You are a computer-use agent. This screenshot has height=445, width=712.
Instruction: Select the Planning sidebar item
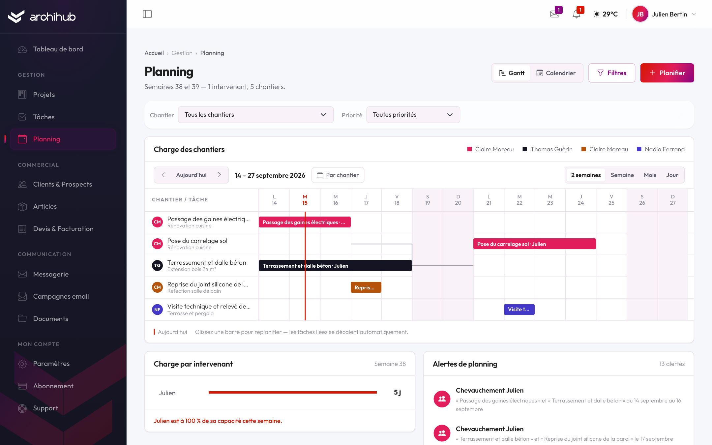63,139
